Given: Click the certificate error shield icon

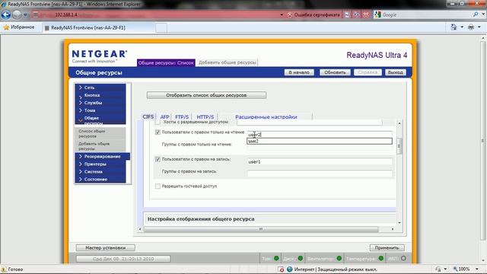Looking at the screenshot, I should coord(290,14).
